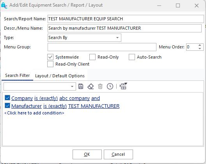Click the Company field link
This screenshot has height=164, width=206.
22,98
